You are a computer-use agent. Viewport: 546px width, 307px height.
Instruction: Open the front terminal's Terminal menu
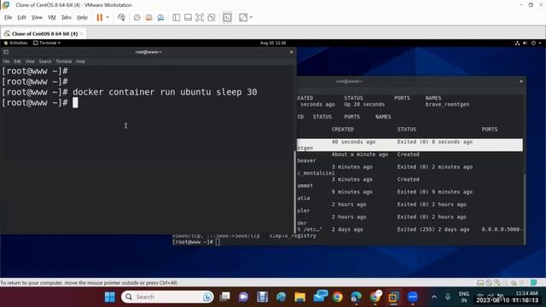coord(64,61)
